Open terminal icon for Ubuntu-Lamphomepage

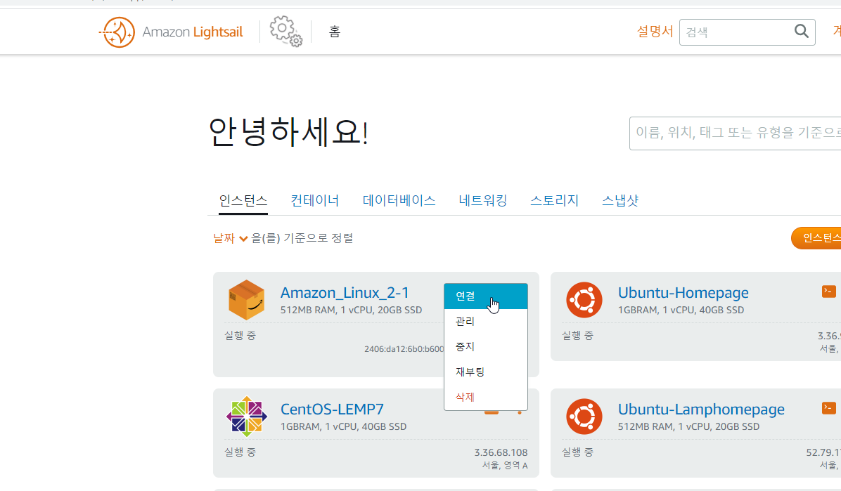coord(828,408)
